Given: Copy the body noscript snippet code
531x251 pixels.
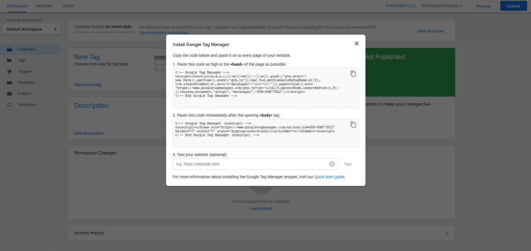Looking at the screenshot, I should (x=353, y=125).
